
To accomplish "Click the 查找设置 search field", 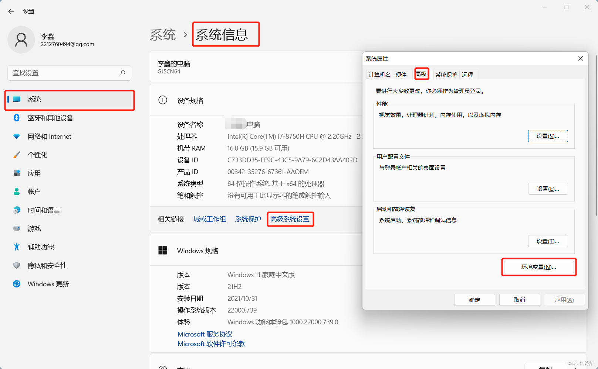I will [69, 73].
